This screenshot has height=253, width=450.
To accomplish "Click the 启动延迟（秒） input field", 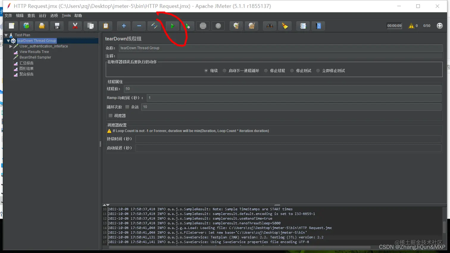I will 288,148.
